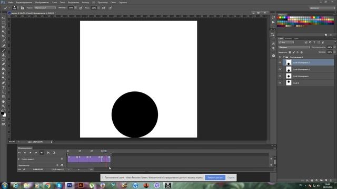Open the workspace switcher dropdown
The height and width of the screenshot is (189, 337).
(x=322, y=8)
